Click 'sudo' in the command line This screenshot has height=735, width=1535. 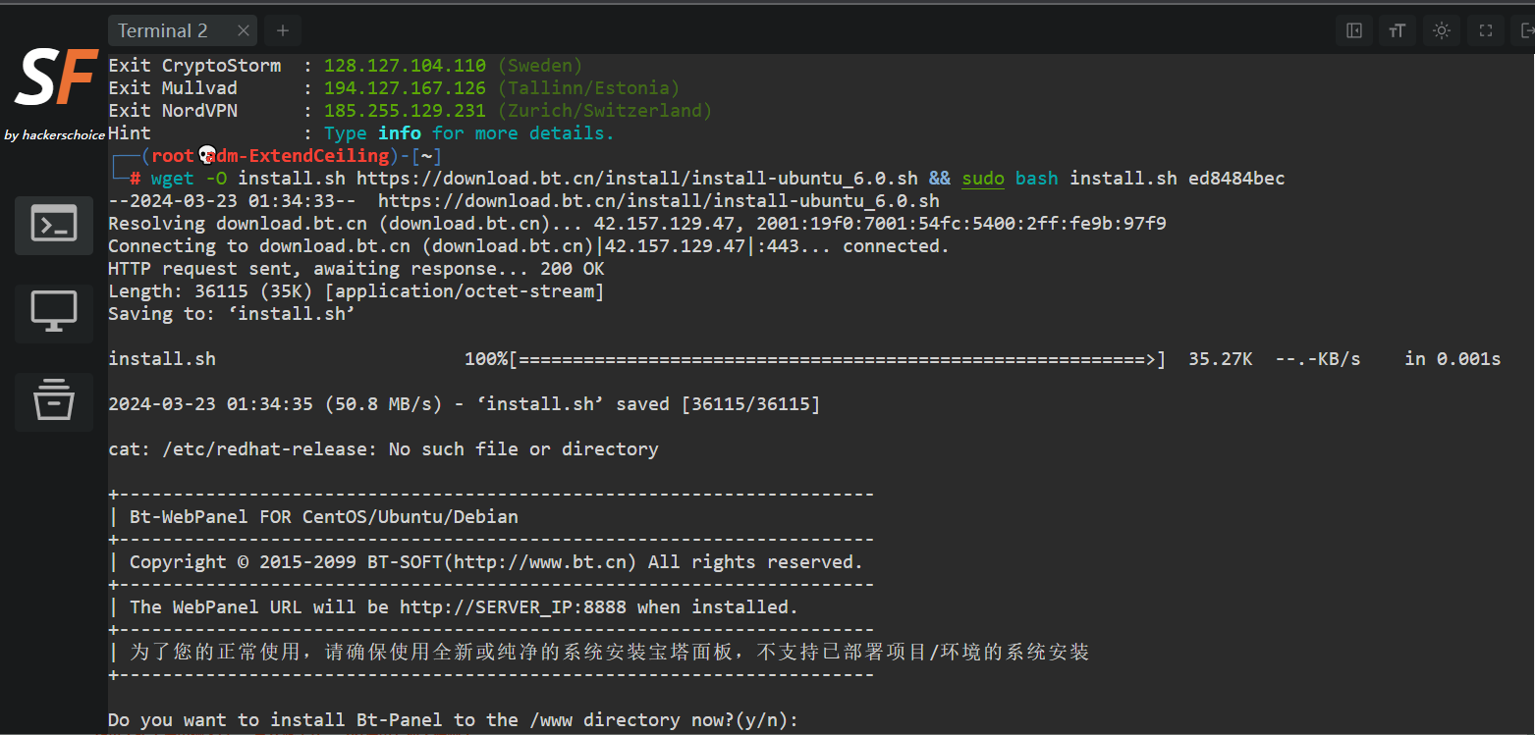click(x=983, y=179)
